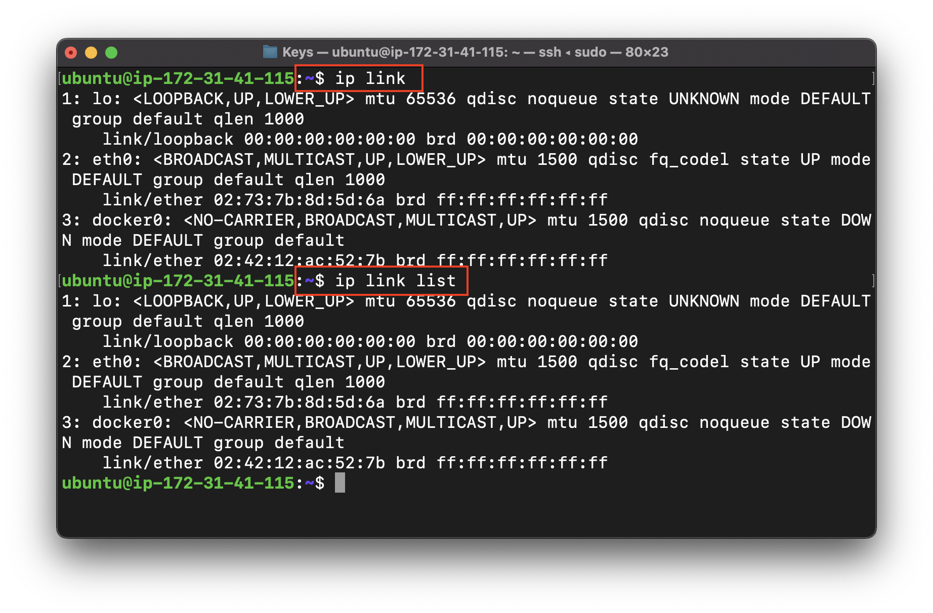Click first '<LOOPBACK,UP,LOWER_UP>' flags
This screenshot has height=613, width=933.
click(244, 99)
